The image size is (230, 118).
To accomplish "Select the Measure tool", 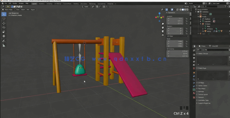I will coord(4,46).
